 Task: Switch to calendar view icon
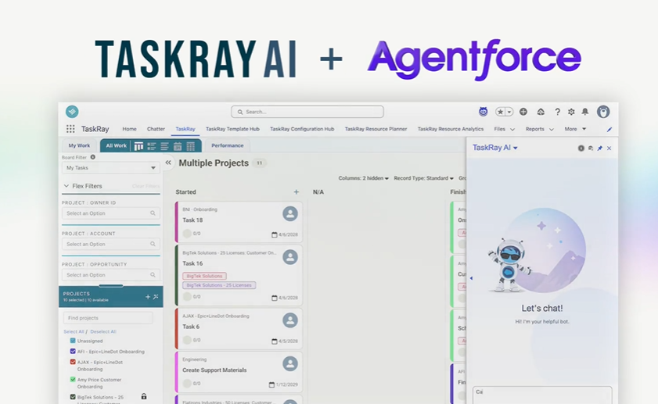pos(178,146)
